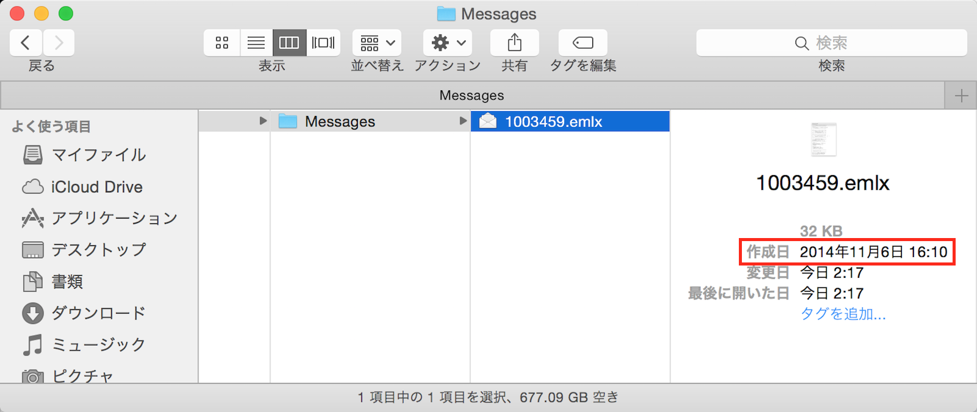Go forward with the right chevron button
This screenshot has height=412, width=977.
59,43
